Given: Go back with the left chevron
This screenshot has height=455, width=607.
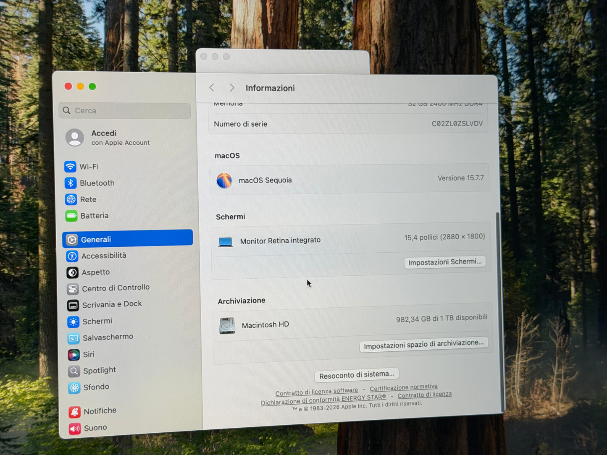Looking at the screenshot, I should click(212, 87).
